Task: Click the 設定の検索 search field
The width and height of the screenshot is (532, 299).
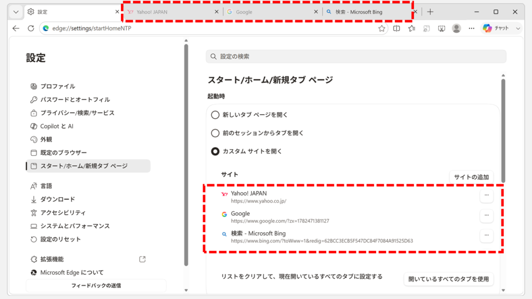Action: [356, 56]
